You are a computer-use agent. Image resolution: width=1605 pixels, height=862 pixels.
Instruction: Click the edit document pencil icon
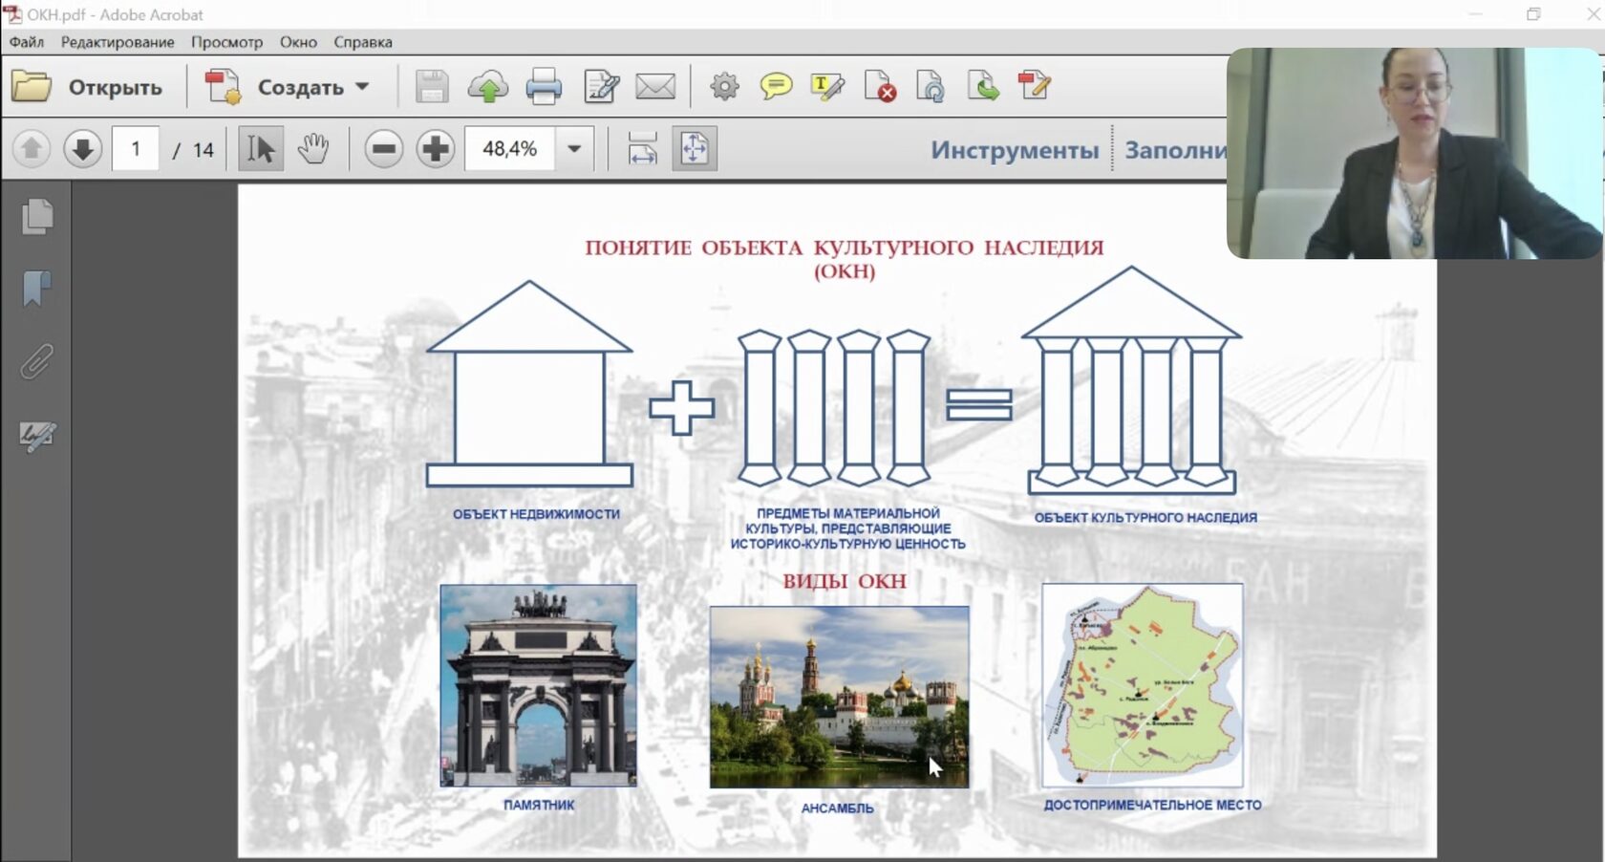tap(601, 87)
